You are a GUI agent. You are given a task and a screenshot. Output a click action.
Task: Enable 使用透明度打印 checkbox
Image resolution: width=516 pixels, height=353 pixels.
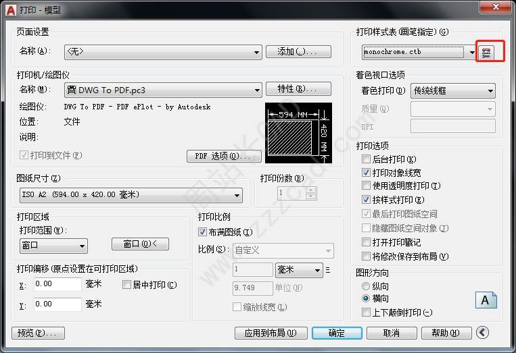click(x=366, y=186)
